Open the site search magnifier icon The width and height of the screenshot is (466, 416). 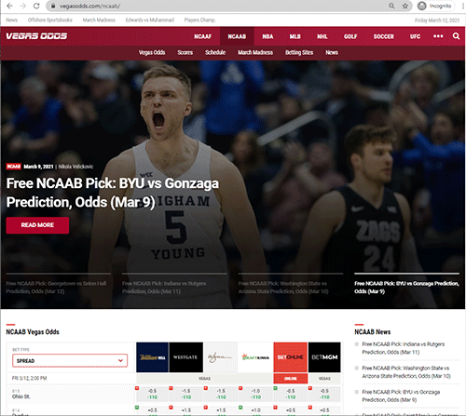click(456, 36)
